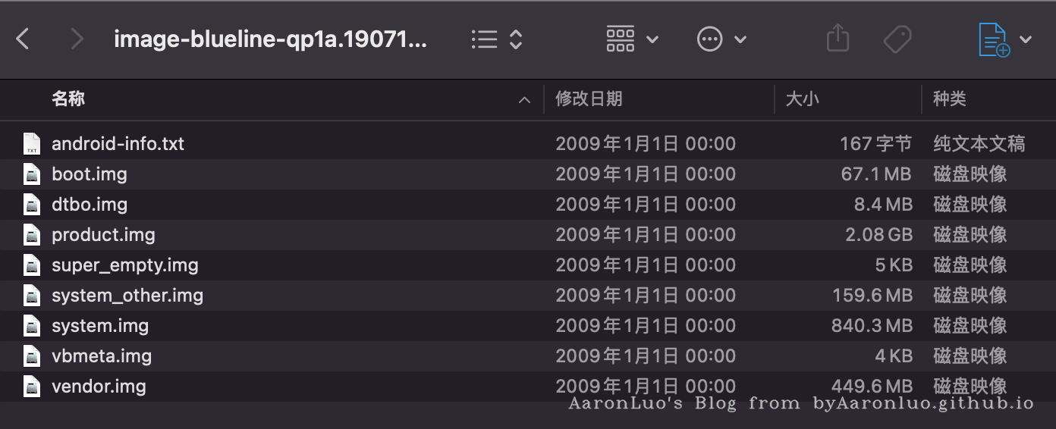1056x429 pixels.
Task: Select the android-info.txt file icon
Action: tap(32, 144)
